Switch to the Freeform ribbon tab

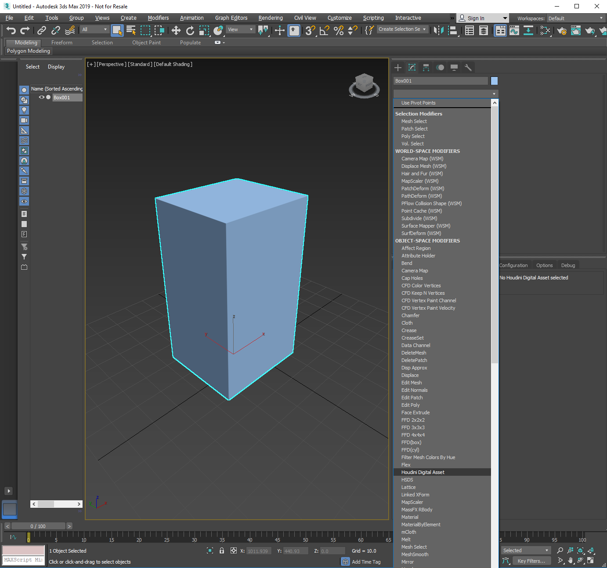coord(61,43)
